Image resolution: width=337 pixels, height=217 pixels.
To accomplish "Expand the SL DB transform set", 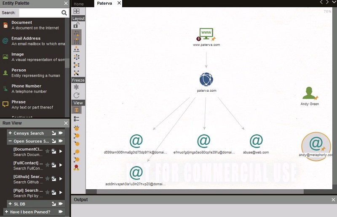I will coord(10,204).
